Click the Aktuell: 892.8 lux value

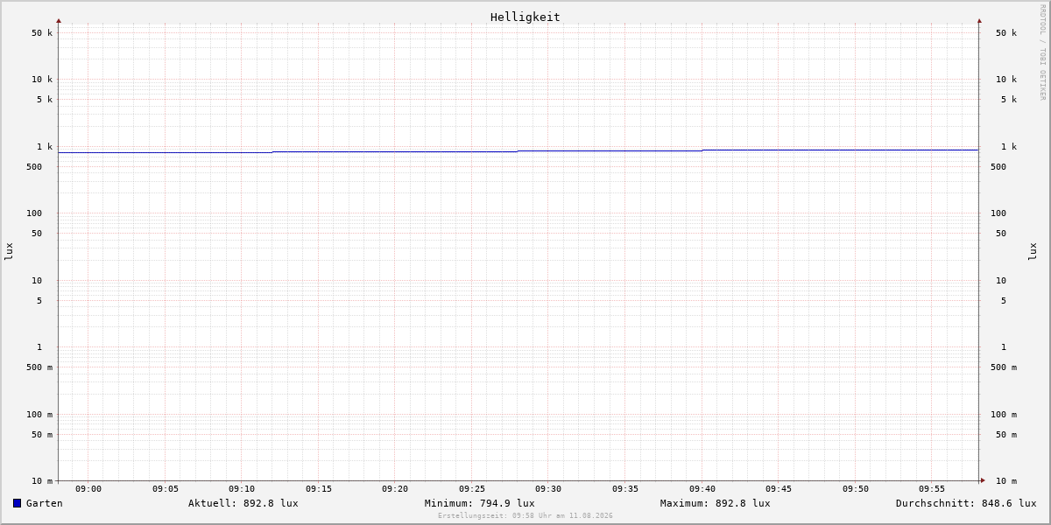243,503
